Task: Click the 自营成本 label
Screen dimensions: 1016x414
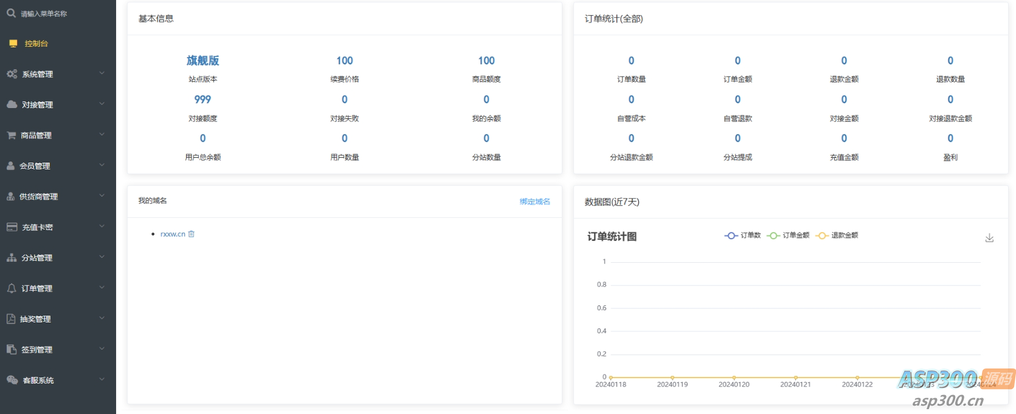Action: pos(631,119)
